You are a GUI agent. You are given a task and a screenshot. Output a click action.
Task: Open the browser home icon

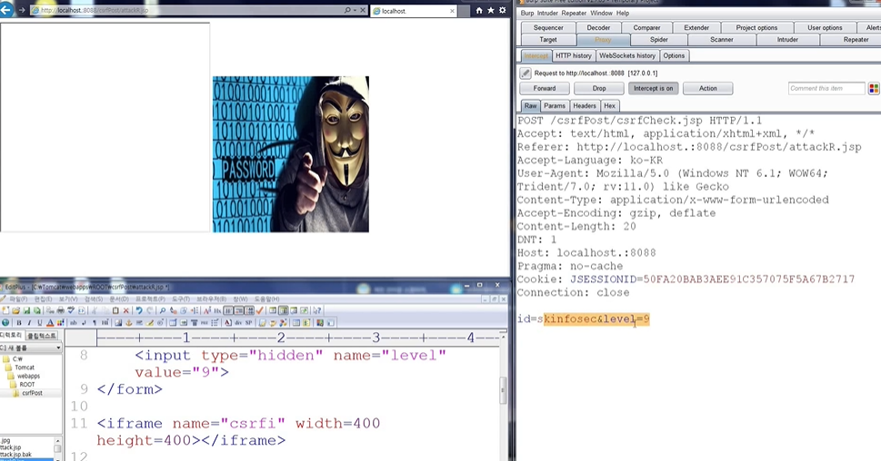[479, 10]
